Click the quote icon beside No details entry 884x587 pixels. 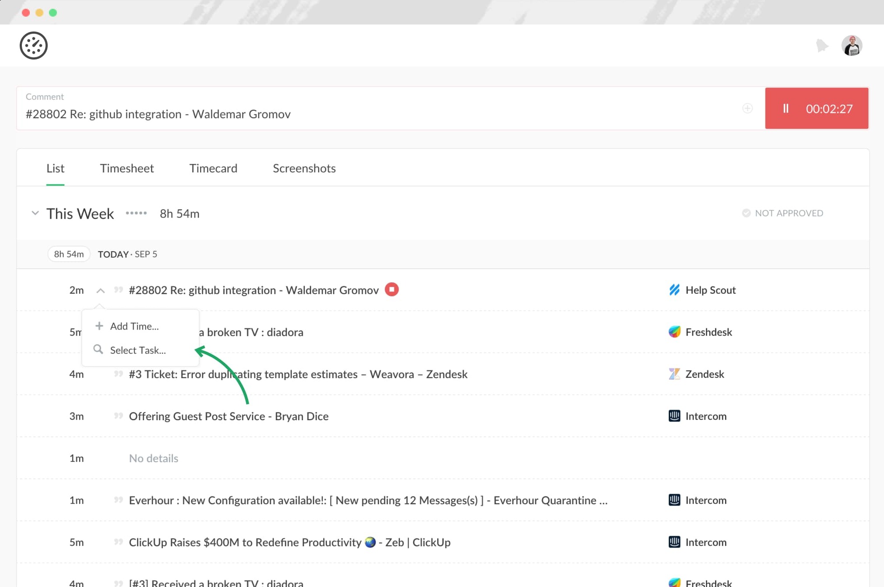tap(118, 458)
